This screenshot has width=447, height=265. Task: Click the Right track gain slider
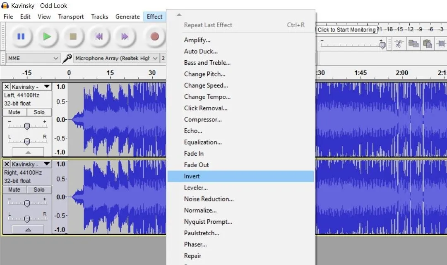(27, 203)
